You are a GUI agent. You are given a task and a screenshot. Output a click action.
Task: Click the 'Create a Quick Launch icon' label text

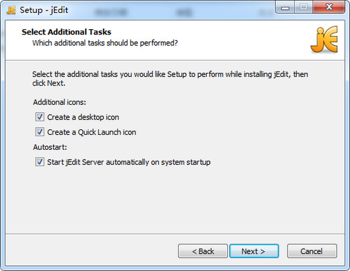92,132
